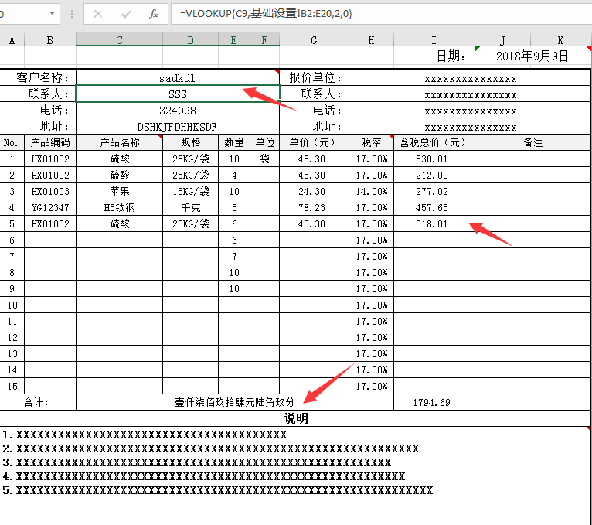The width and height of the screenshot is (592, 525).
Task: Click the 报价单位 label cell
Action: coord(314,78)
